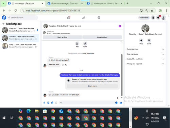Open the Facebook menu grid icon
The image size is (170, 128).
pos(153,18)
